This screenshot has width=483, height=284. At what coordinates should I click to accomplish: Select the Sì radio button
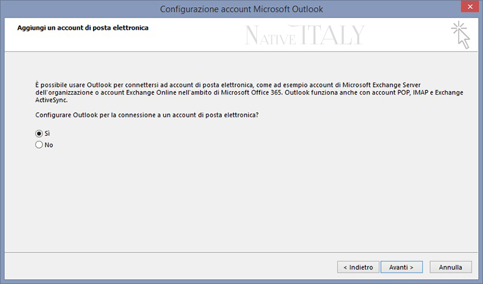[39, 134]
